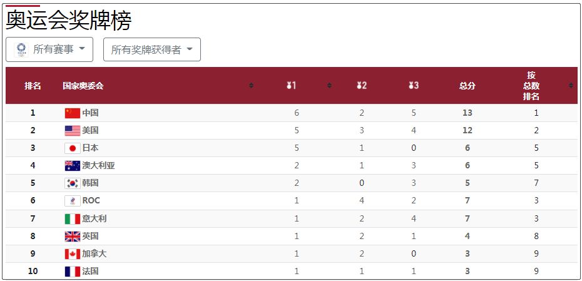Click the silver medal column header
The height and width of the screenshot is (281, 582).
coord(362,86)
